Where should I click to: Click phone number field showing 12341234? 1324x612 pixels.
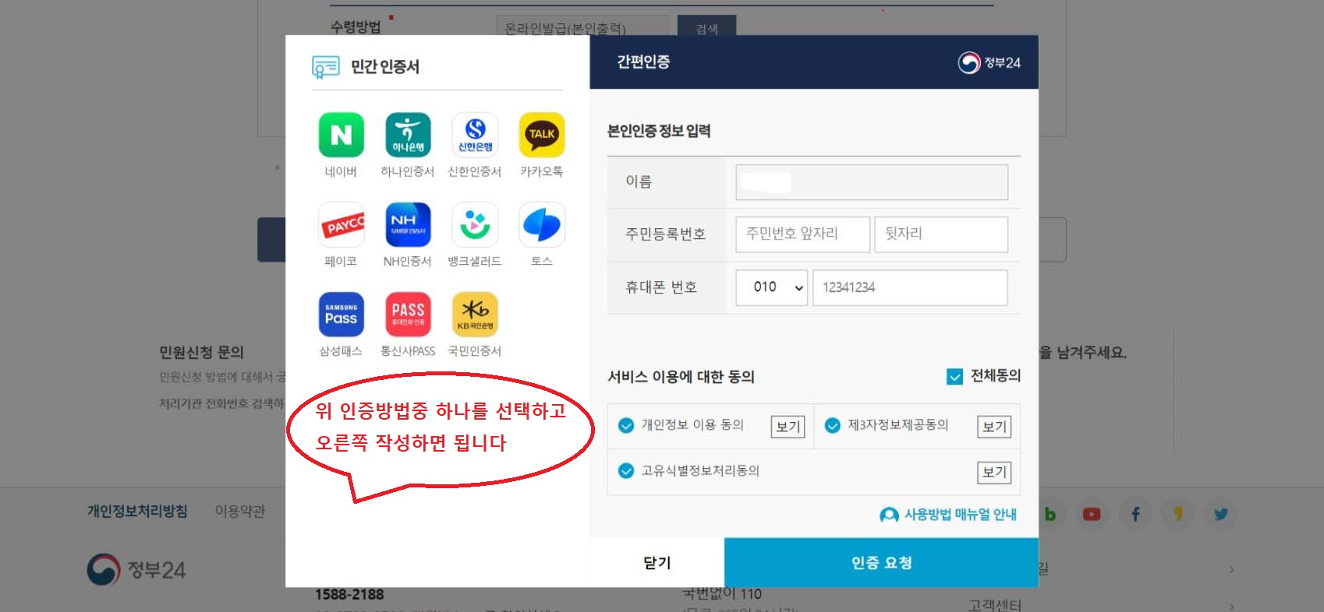coord(910,287)
